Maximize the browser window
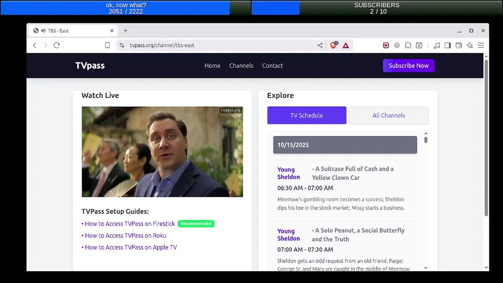 (x=471, y=31)
